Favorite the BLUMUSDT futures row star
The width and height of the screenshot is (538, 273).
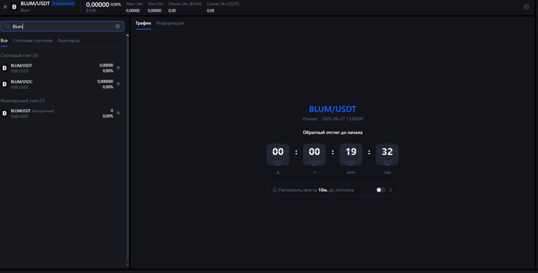pyautogui.click(x=118, y=113)
